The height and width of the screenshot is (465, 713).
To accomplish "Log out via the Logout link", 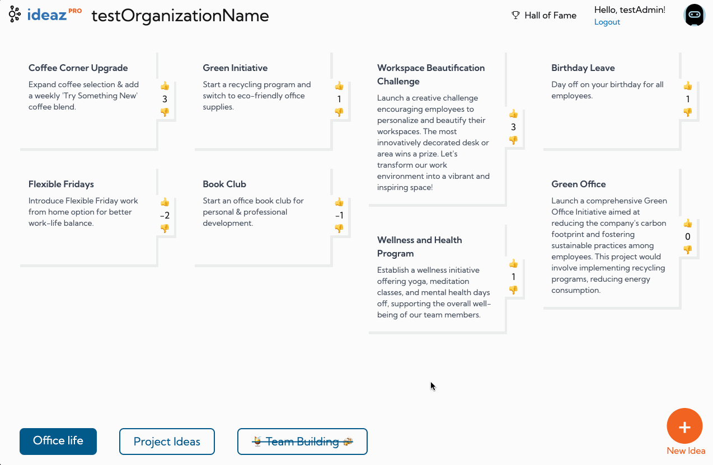I will pos(607,22).
